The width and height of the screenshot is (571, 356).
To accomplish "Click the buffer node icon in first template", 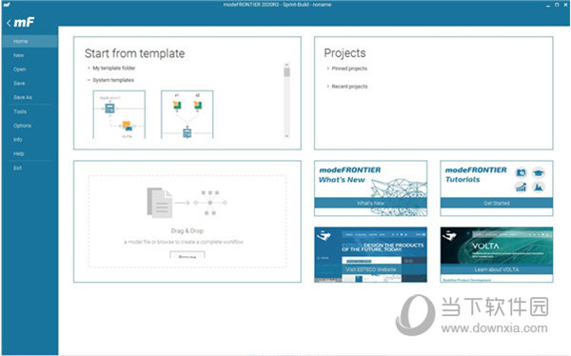I will click(x=128, y=126).
